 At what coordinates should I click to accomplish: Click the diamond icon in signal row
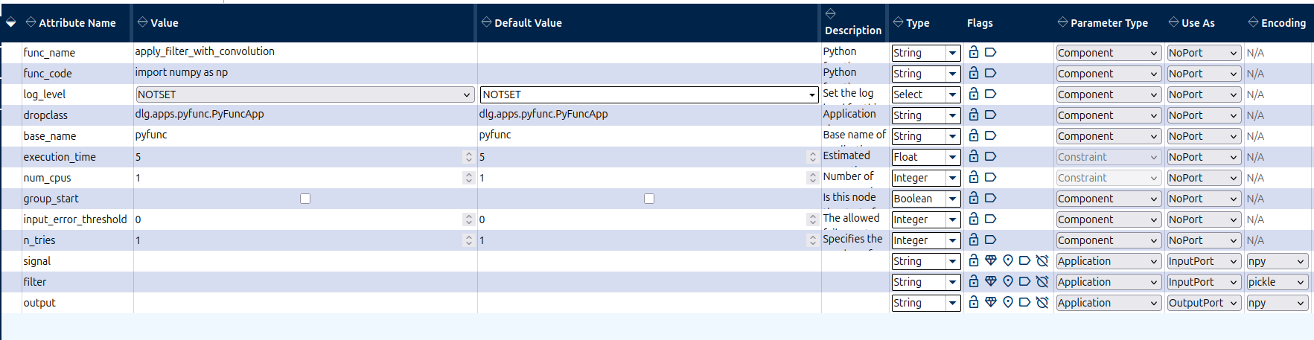tap(990, 260)
